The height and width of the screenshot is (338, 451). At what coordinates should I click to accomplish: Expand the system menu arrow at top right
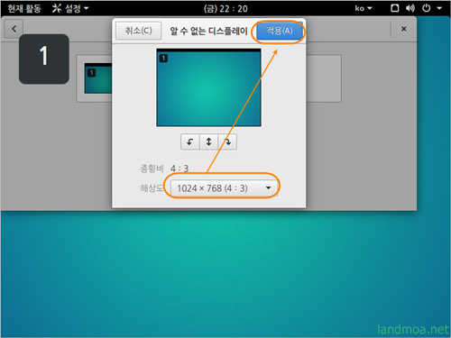(x=439, y=8)
